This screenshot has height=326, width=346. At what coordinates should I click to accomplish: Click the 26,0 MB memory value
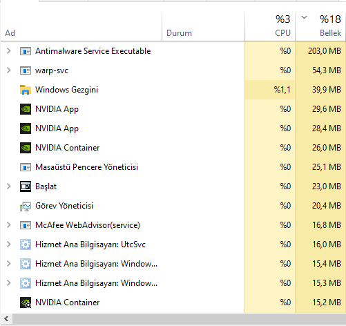point(327,148)
